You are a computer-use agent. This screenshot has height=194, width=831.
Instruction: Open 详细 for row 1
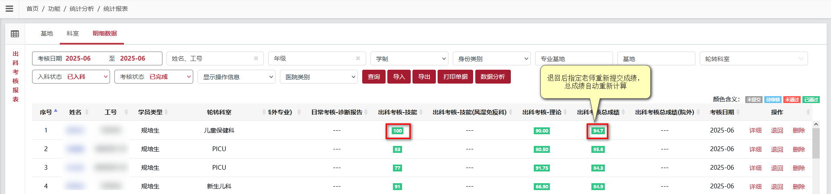coord(756,130)
